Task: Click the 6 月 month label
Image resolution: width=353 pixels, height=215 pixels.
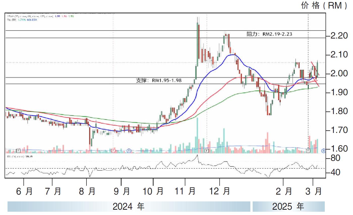Action: (x=24, y=192)
